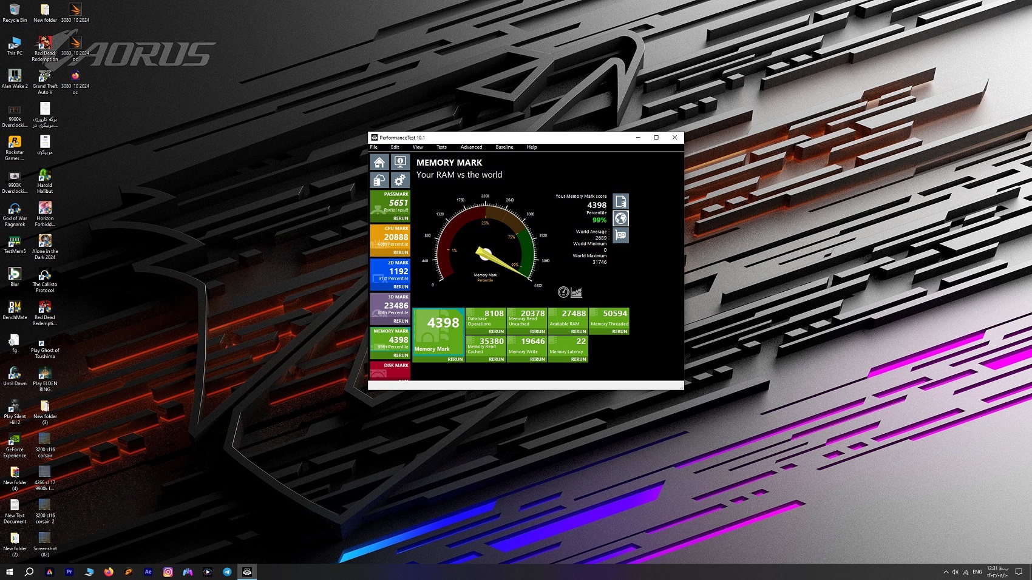
Task: Rerun the Memory Read Uncached test
Action: tap(537, 332)
